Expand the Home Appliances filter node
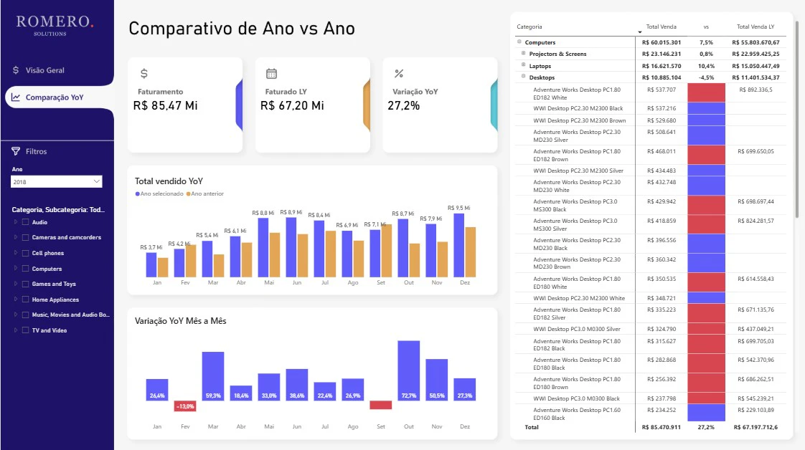This screenshot has height=450, width=805. 15,300
